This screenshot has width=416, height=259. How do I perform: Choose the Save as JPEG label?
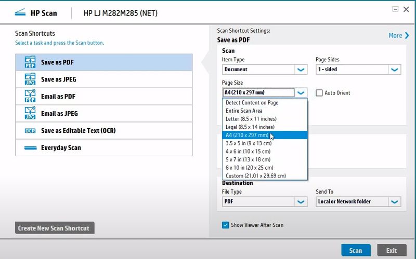pyautogui.click(x=59, y=79)
